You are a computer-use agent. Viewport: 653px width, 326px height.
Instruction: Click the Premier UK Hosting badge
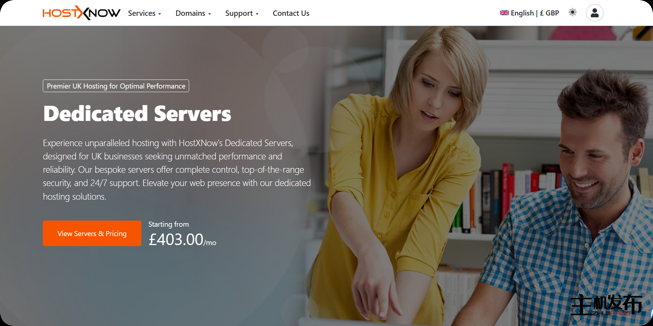tap(116, 86)
